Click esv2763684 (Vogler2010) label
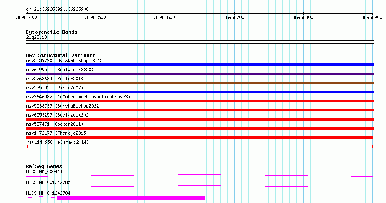 pyautogui.click(x=56, y=79)
